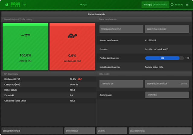
Task: Open the Status stanowiska bottom tab
Action: coord(32,131)
